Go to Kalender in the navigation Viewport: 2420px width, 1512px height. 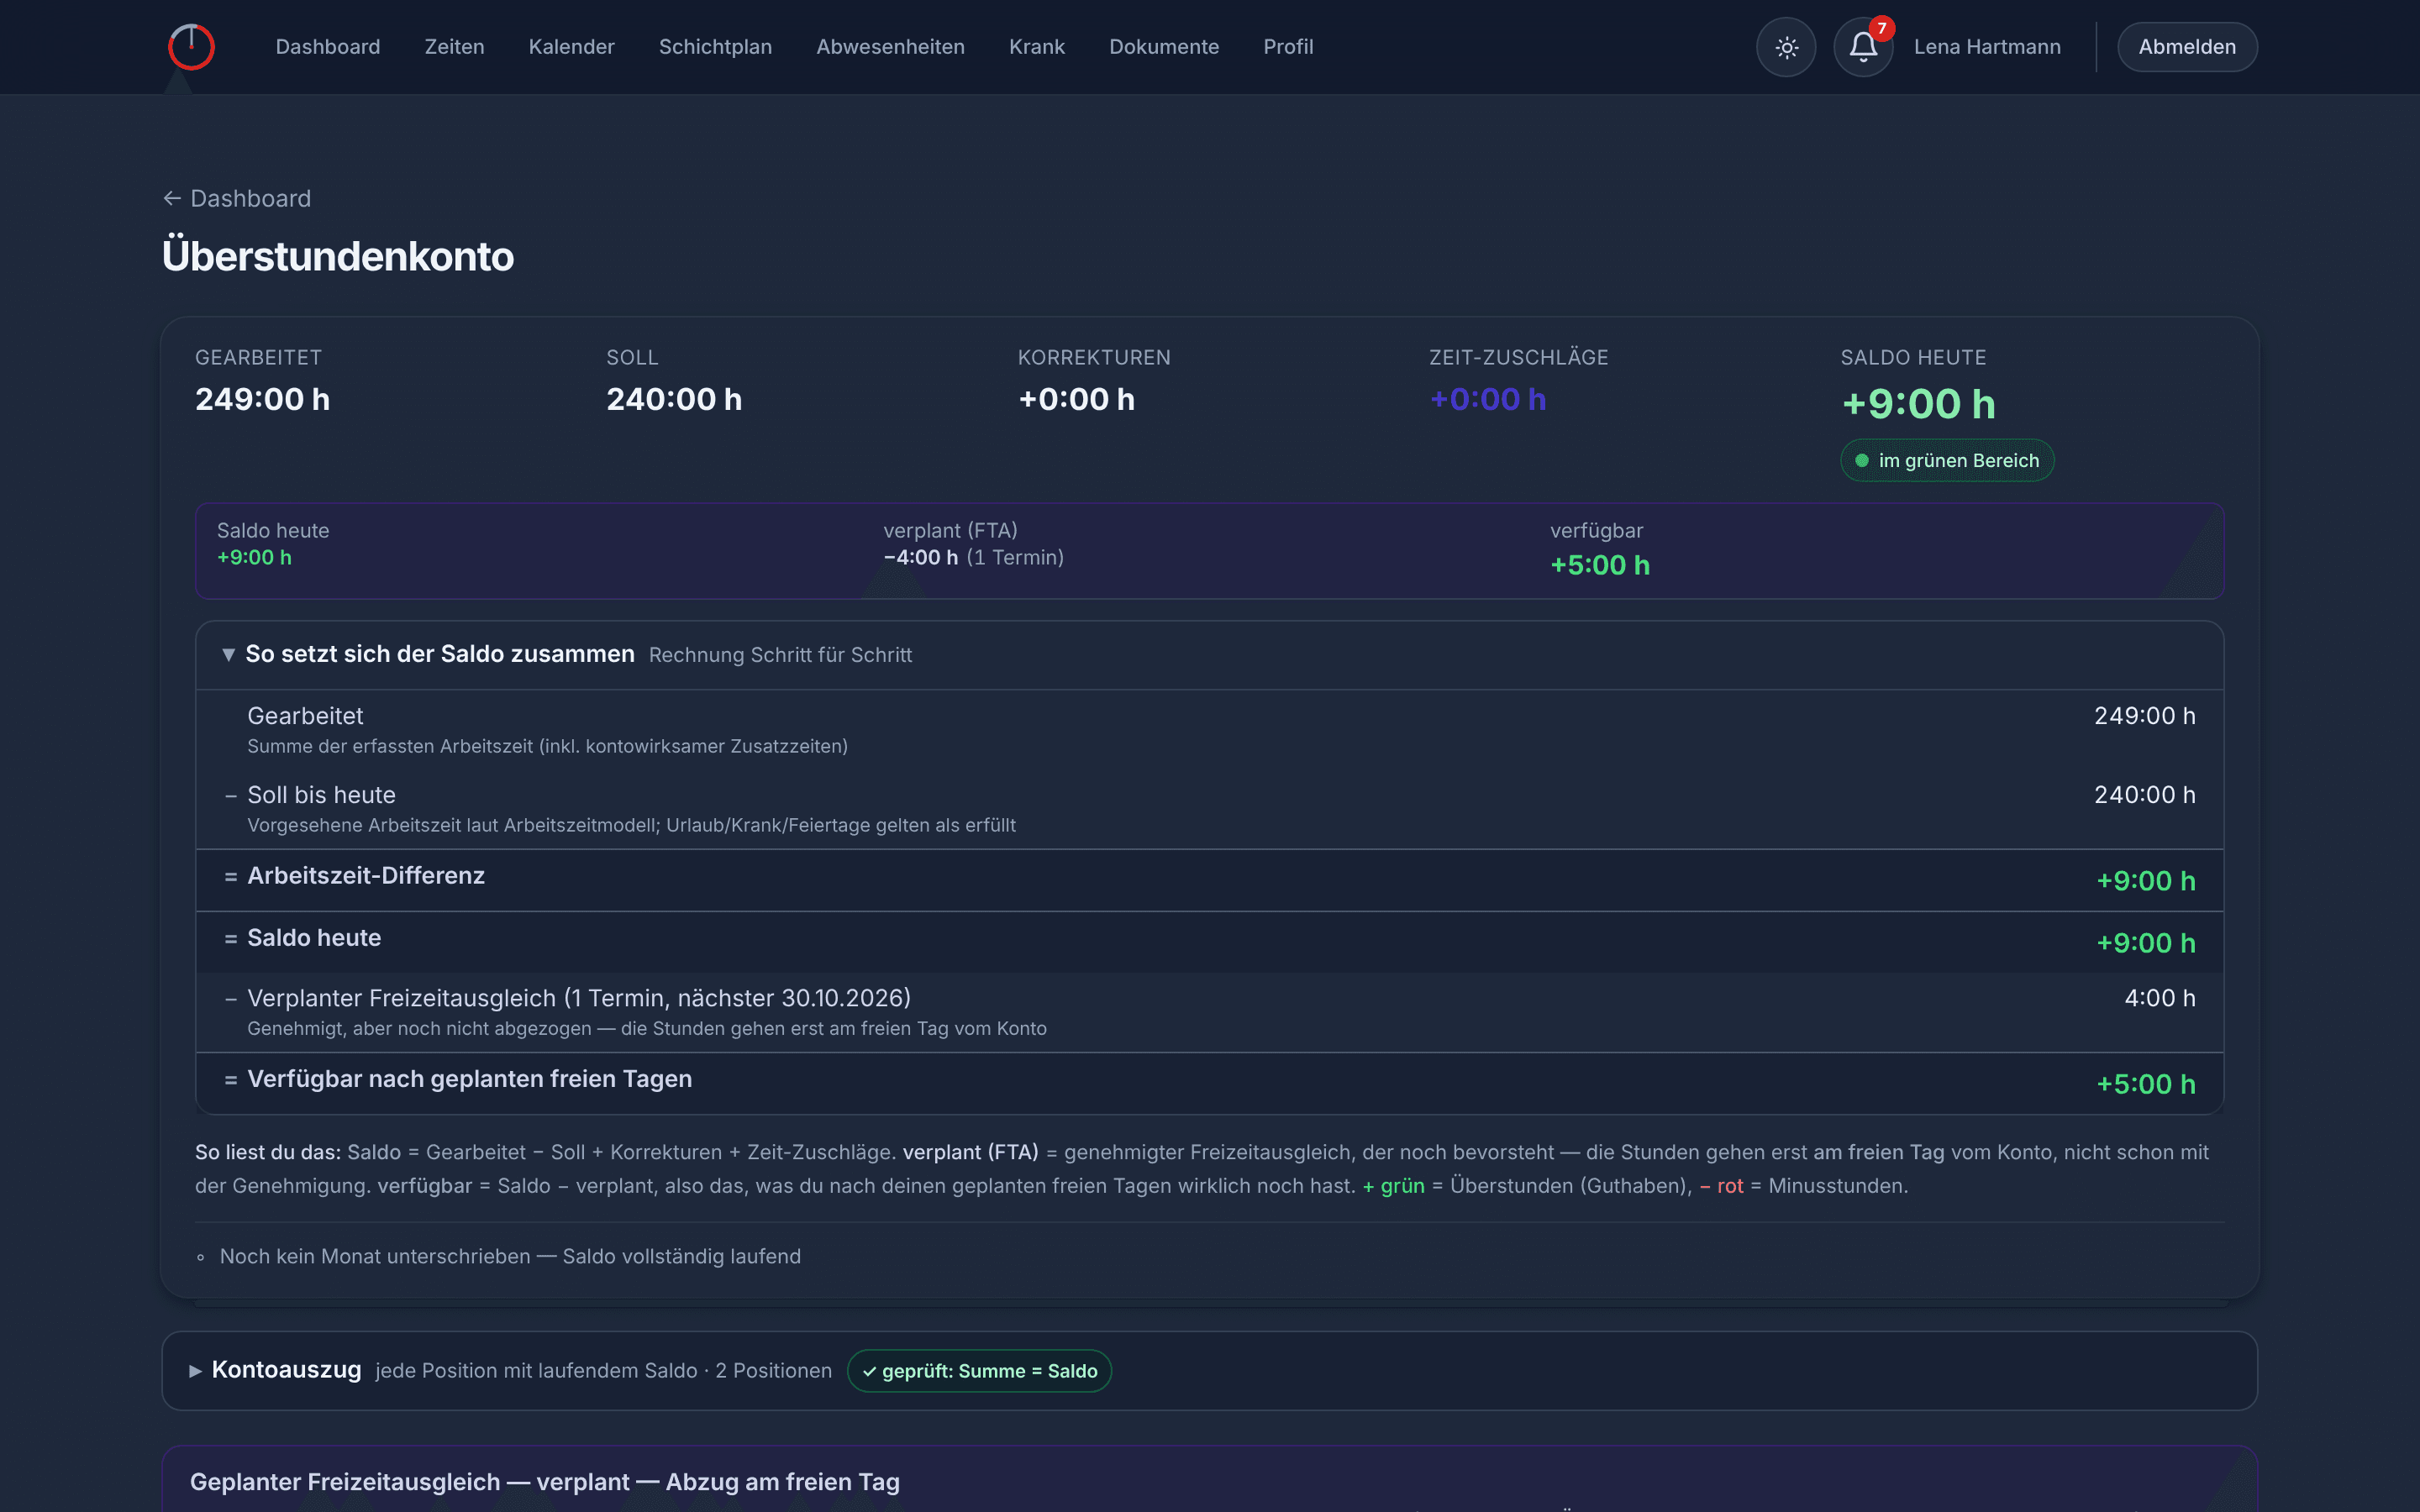571,47
